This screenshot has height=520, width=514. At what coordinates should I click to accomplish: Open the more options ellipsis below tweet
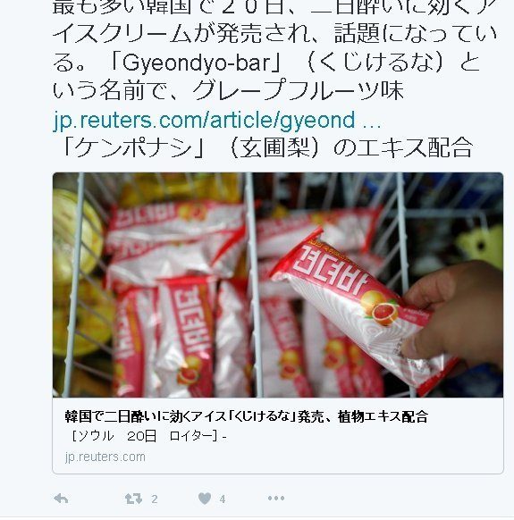pos(276,499)
